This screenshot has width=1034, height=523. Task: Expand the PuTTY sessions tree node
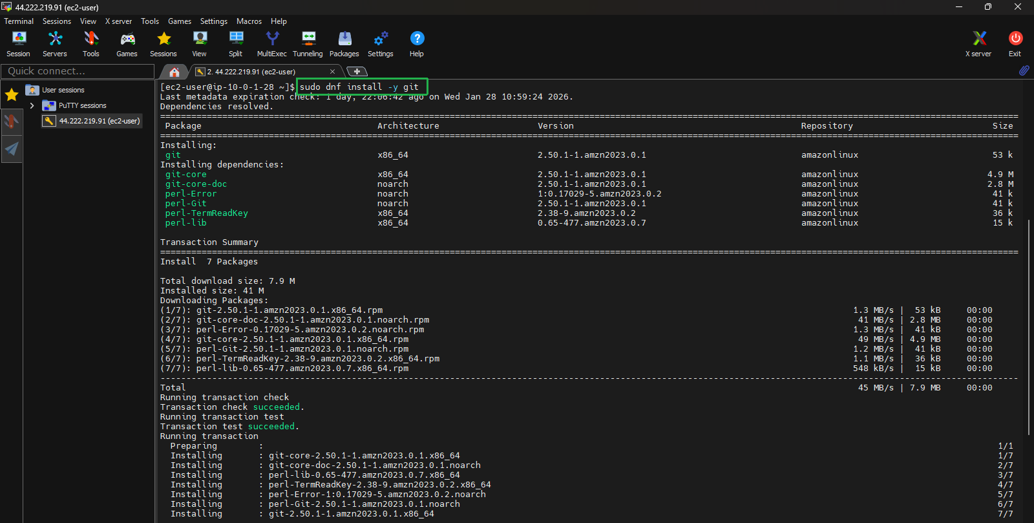32,105
